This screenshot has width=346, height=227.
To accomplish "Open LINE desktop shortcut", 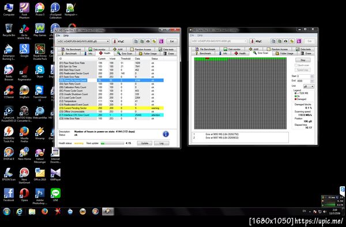I will tap(55, 195).
